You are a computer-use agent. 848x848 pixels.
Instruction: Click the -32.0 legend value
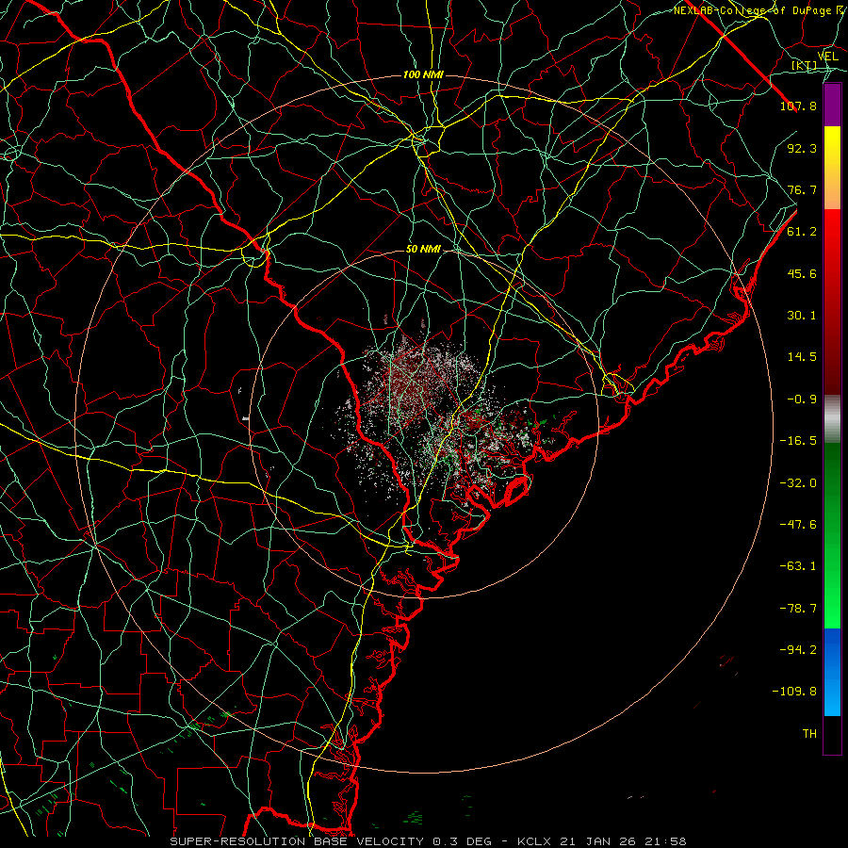798,483
